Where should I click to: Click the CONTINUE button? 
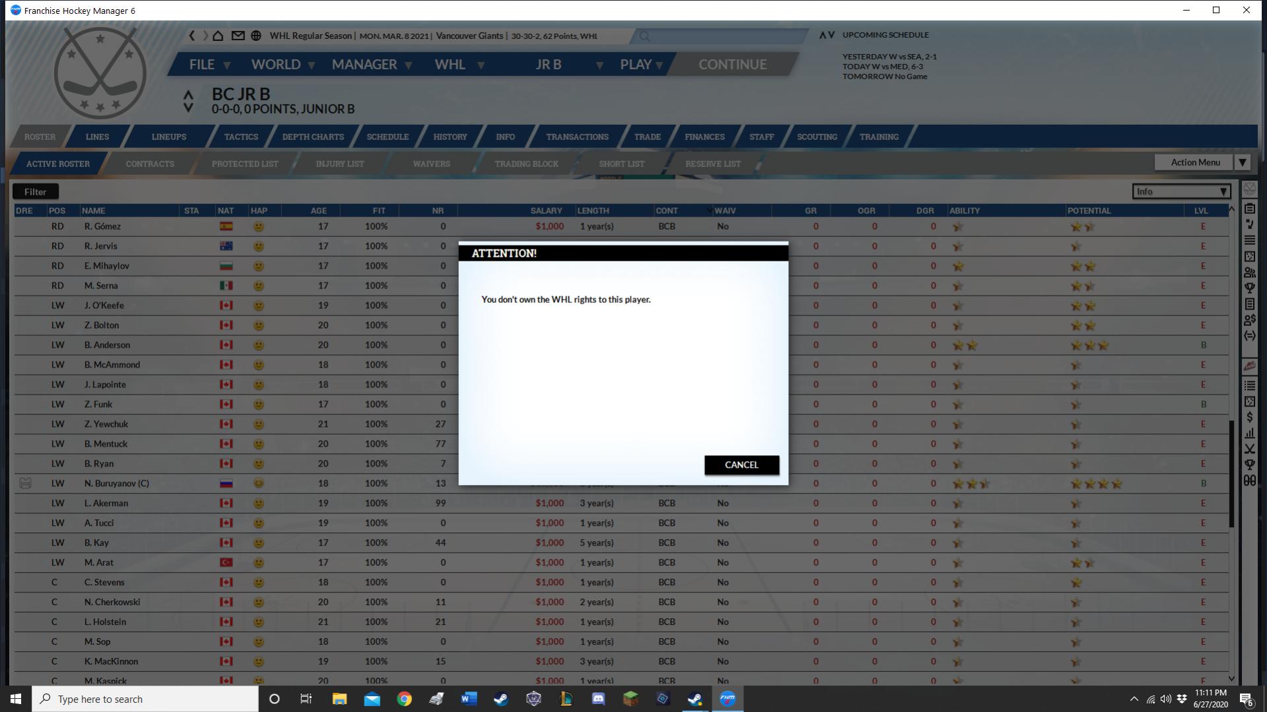click(x=732, y=65)
